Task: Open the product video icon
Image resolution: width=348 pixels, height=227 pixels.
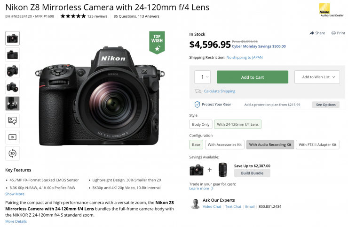Action: point(12,137)
